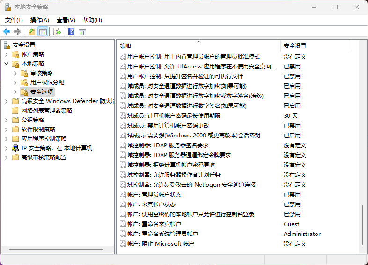Click the 30 天 security setting value
Viewport: 368px width, 265px height.
pyautogui.click(x=291, y=116)
